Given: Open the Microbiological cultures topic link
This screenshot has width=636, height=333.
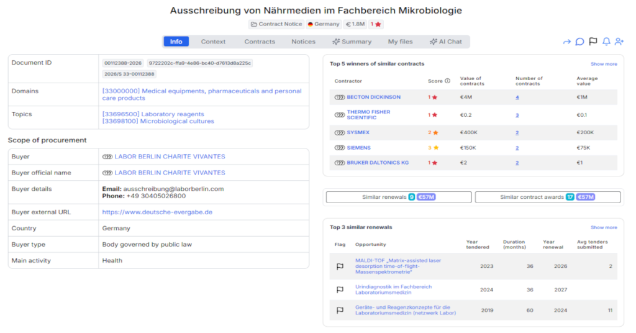Looking at the screenshot, I should [158, 121].
